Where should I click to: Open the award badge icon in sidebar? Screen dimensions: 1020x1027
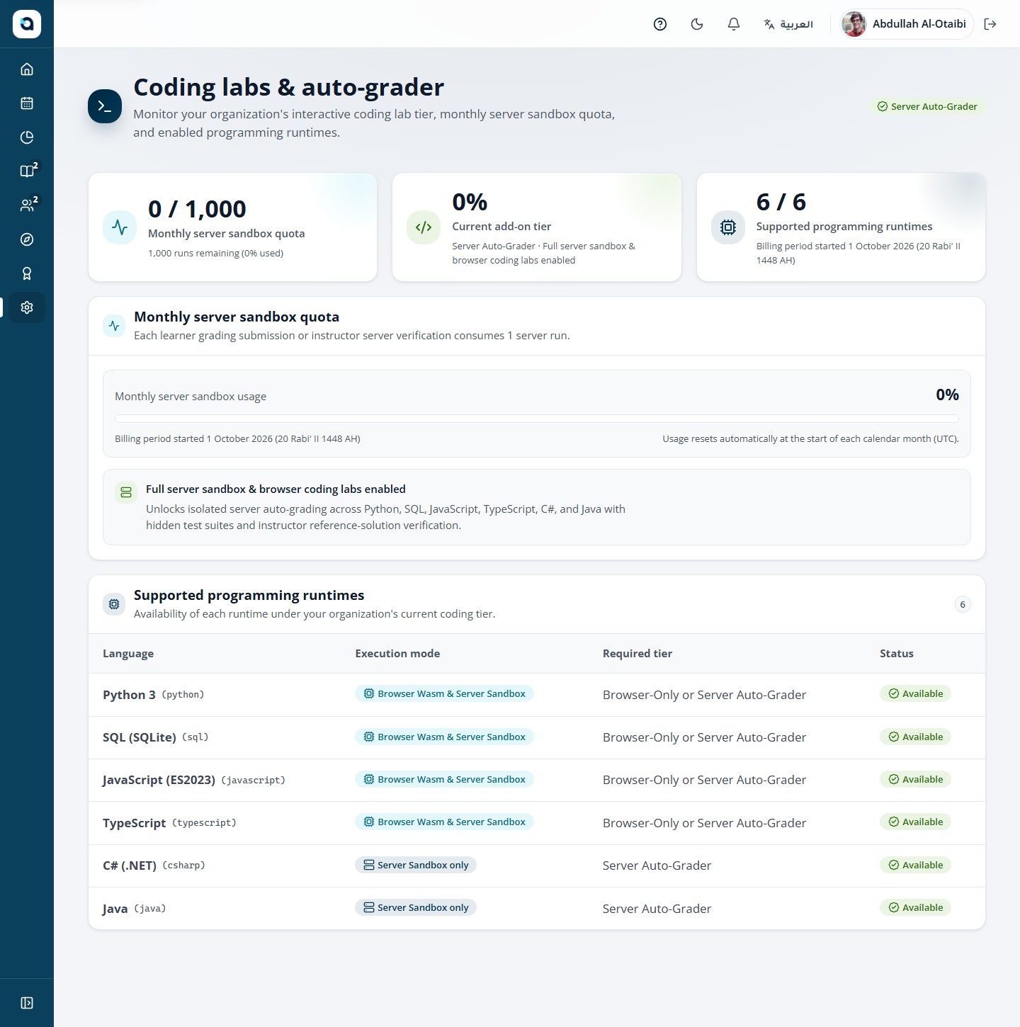[x=27, y=273]
